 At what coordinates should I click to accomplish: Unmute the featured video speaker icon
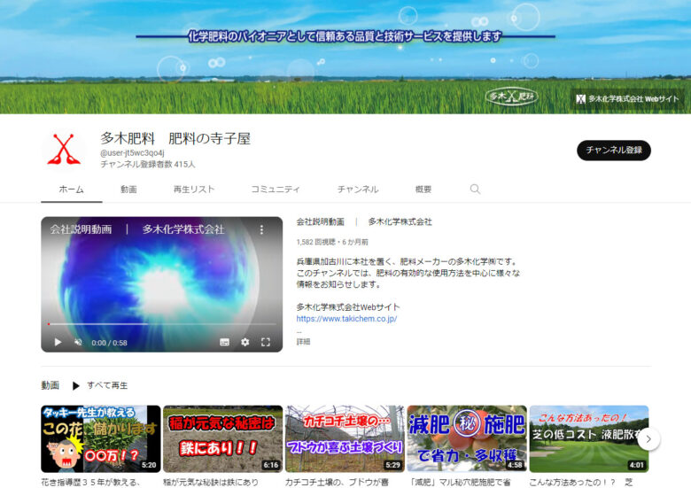[x=78, y=342]
